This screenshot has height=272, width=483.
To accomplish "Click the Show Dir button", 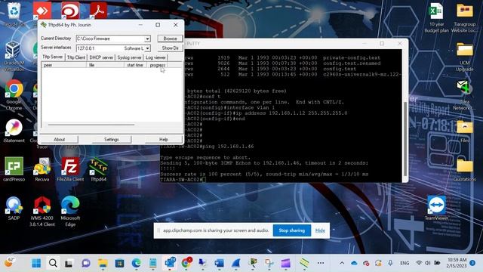I will pyautogui.click(x=170, y=48).
